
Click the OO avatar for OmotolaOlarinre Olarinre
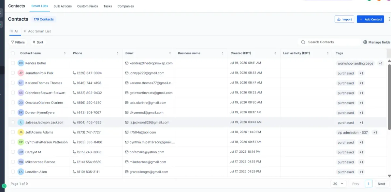click(21, 103)
